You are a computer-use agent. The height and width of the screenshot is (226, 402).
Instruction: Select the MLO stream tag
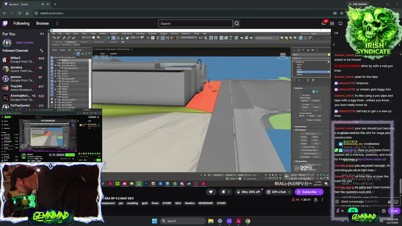pos(178,203)
